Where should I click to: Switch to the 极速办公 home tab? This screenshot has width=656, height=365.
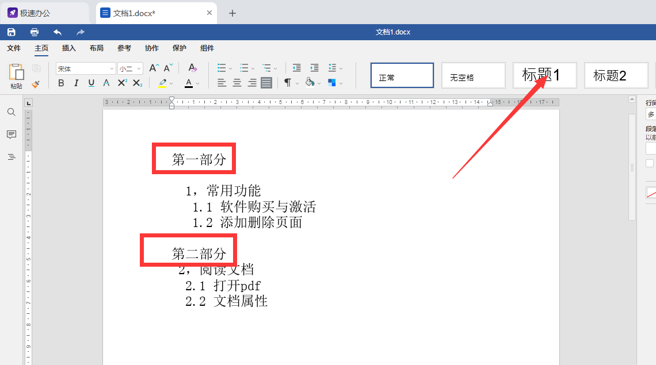click(45, 13)
